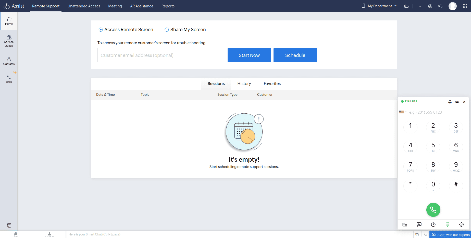Click the dialer notification bell icon

450,102
